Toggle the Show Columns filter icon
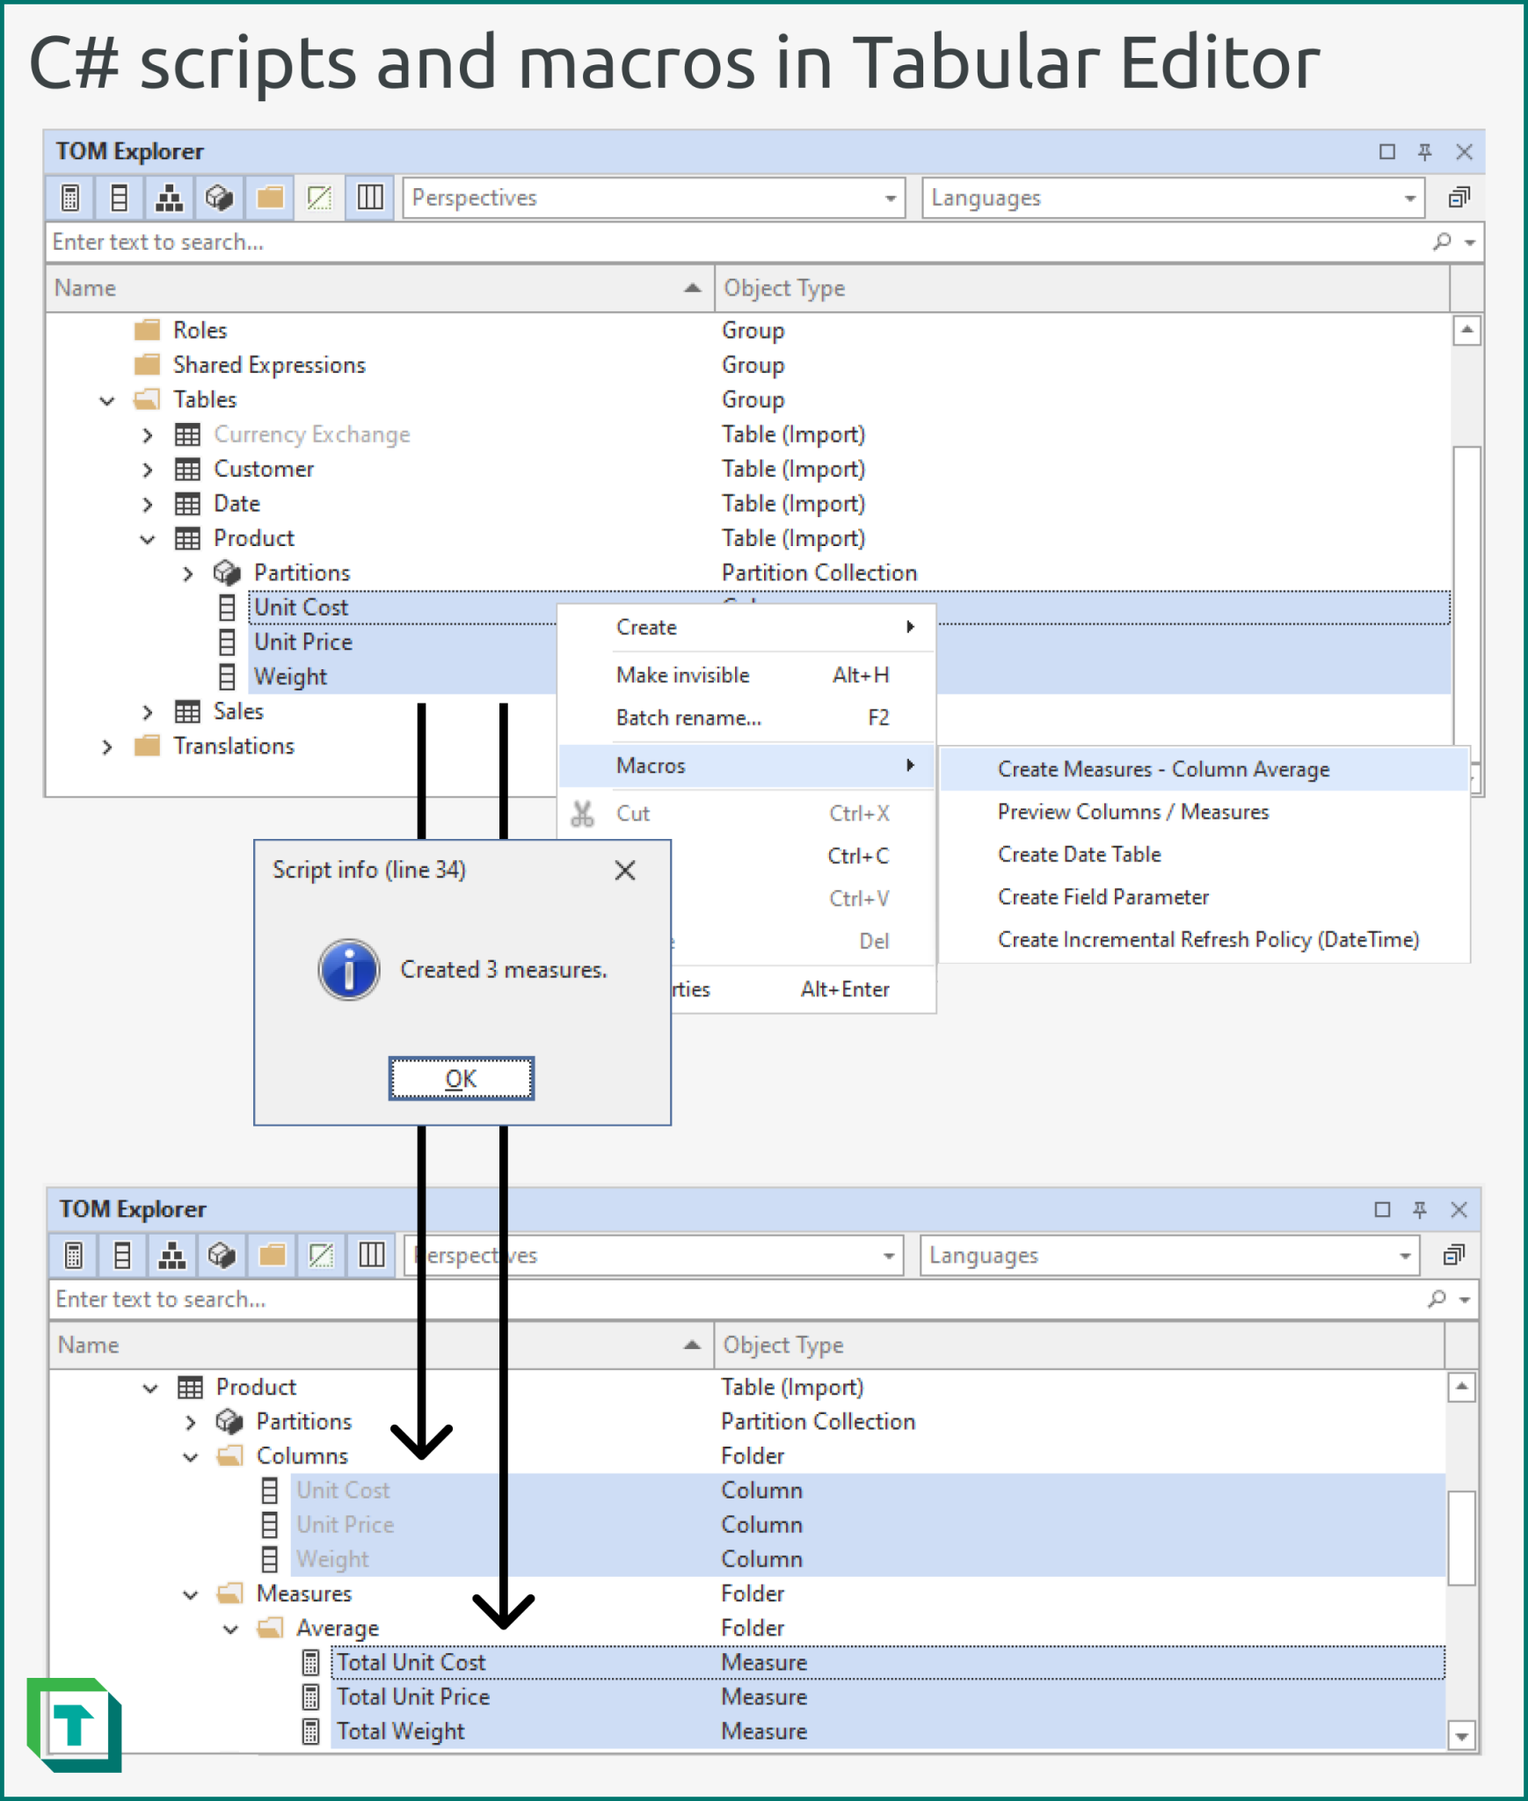 (120, 197)
